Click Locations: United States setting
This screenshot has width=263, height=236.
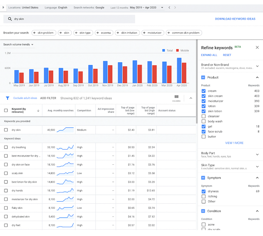coord(23,8)
